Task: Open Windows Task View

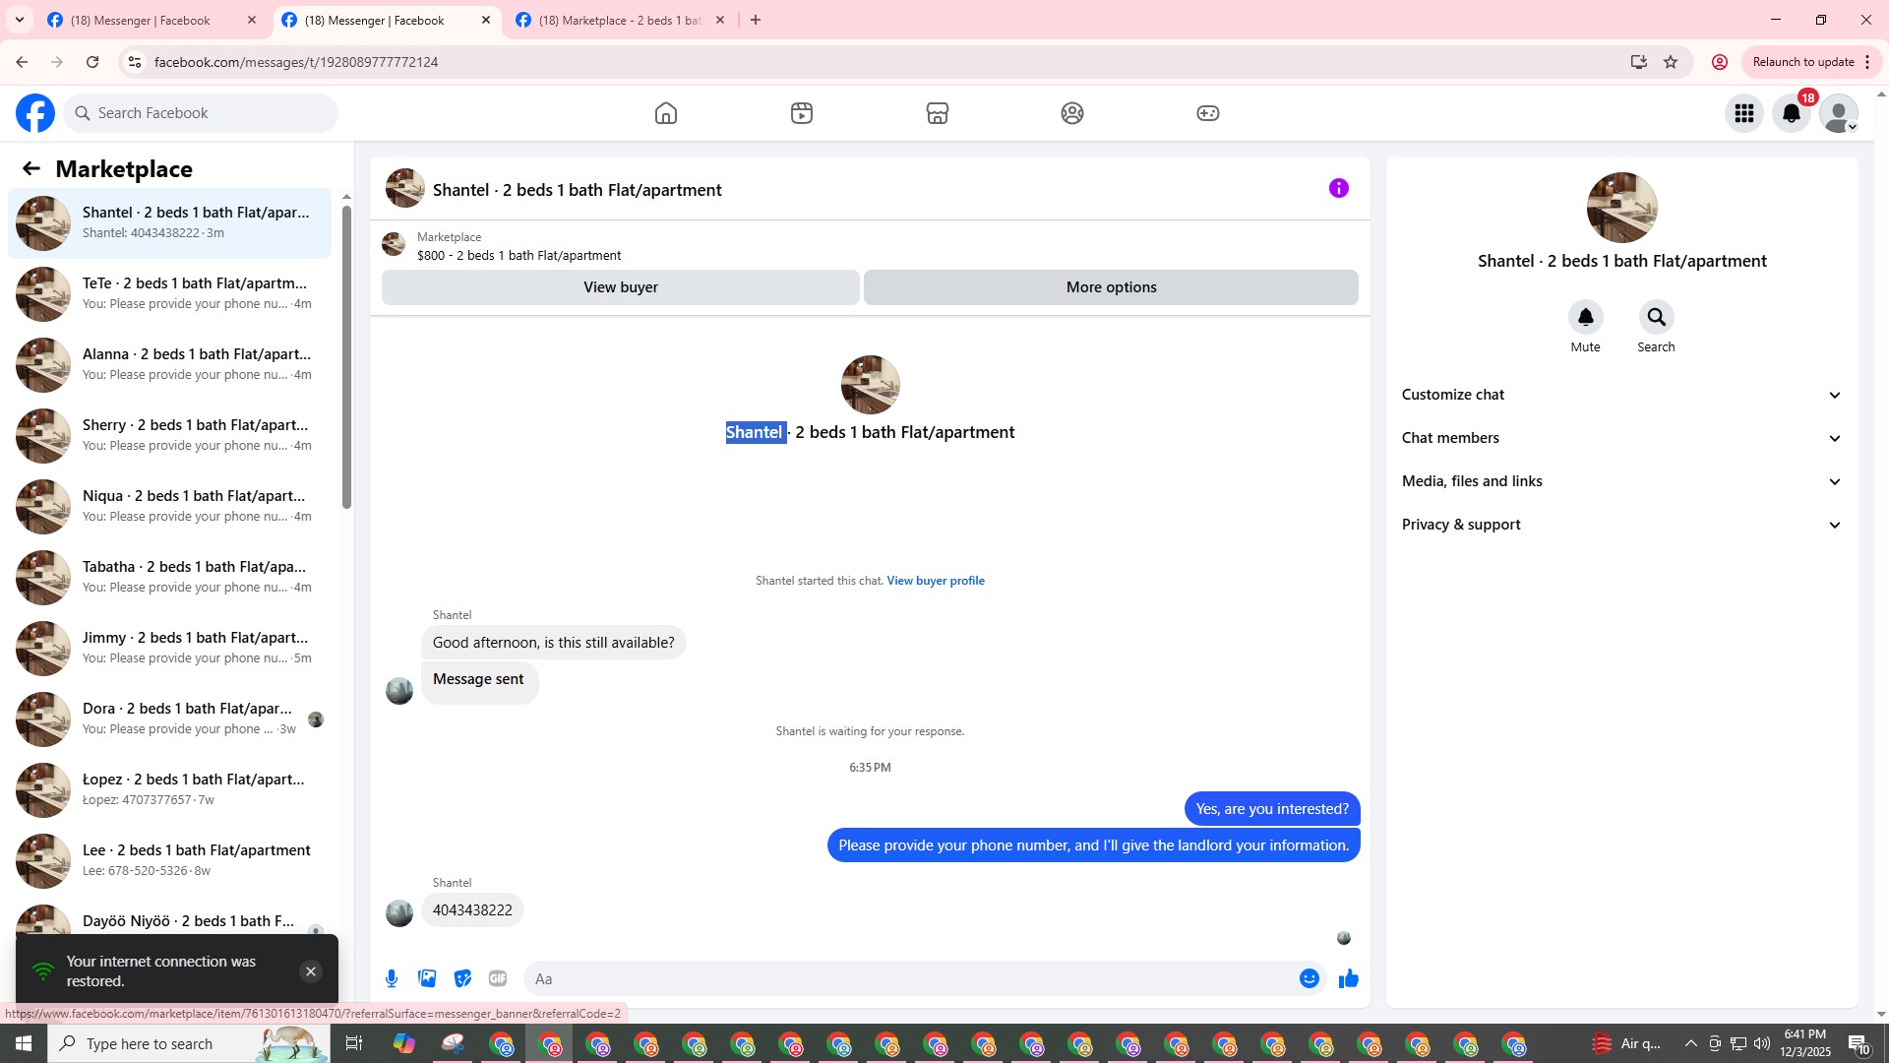Action: (x=354, y=1043)
